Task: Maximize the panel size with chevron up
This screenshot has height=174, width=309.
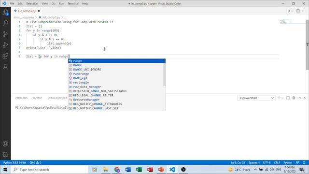Action: pyautogui.click(x=299, y=98)
